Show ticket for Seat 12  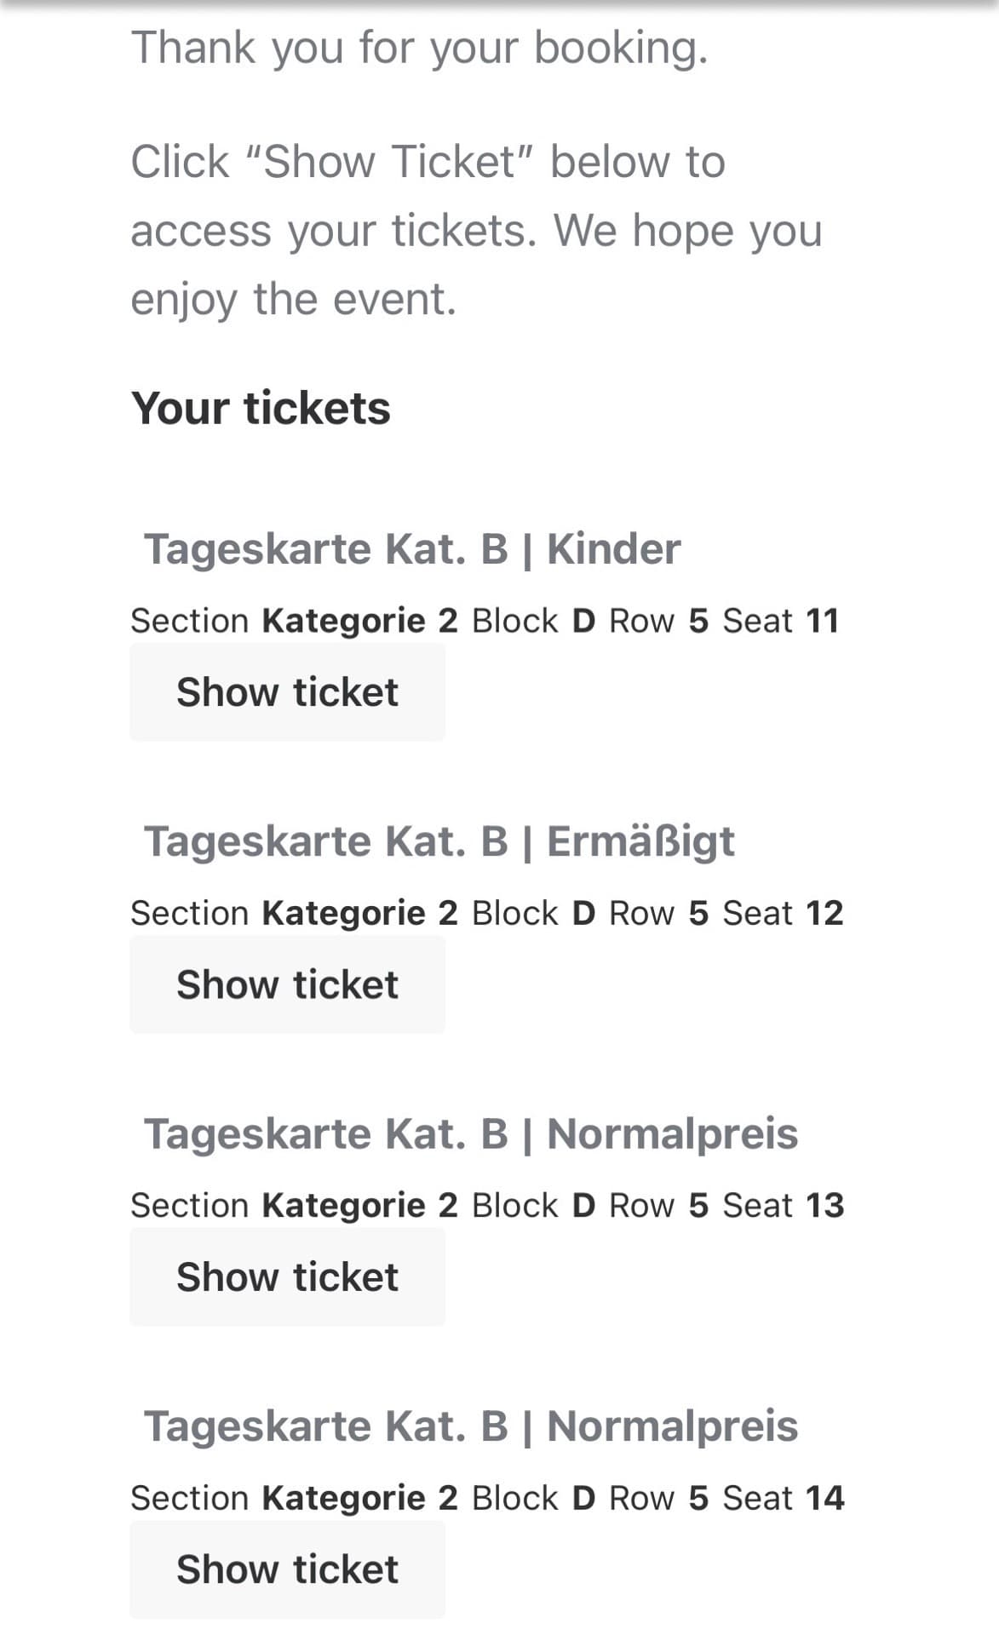click(287, 984)
